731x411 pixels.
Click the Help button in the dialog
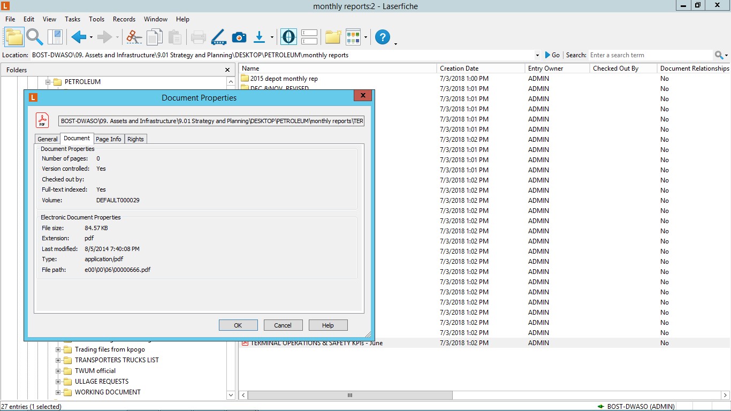328,325
